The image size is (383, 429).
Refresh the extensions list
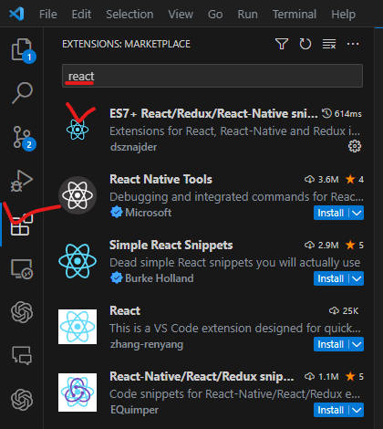tap(305, 44)
